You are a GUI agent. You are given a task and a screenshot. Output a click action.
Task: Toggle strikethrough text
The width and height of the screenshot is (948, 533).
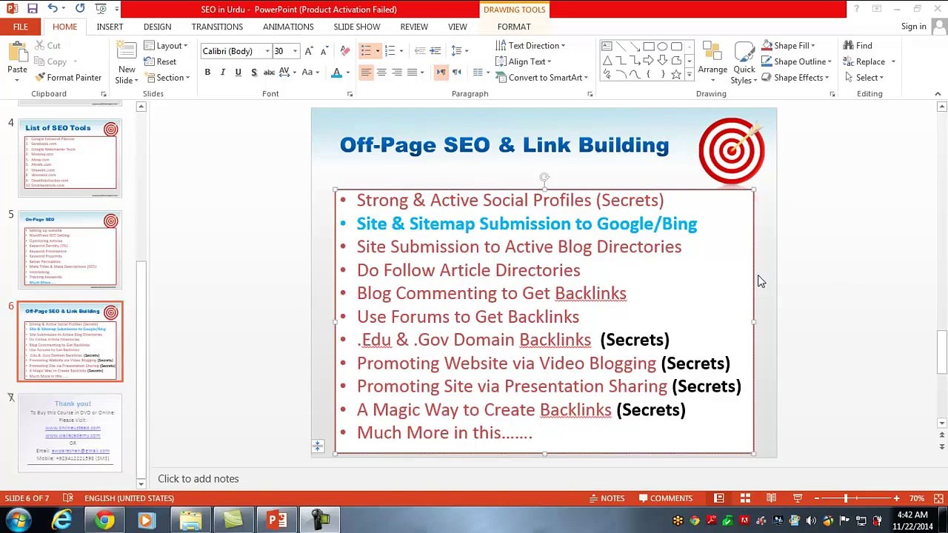click(270, 72)
